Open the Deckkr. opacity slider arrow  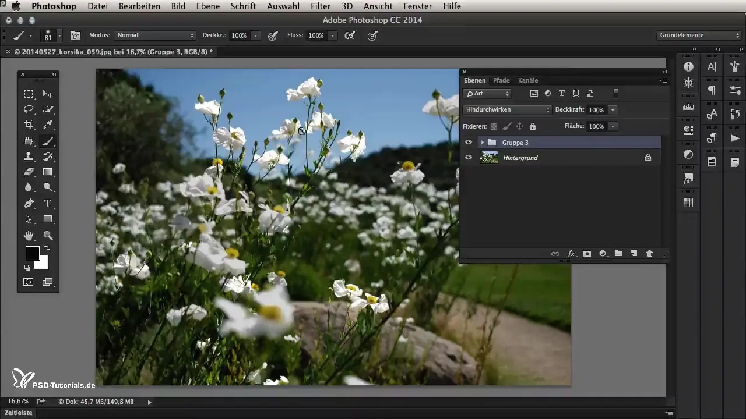click(x=255, y=35)
